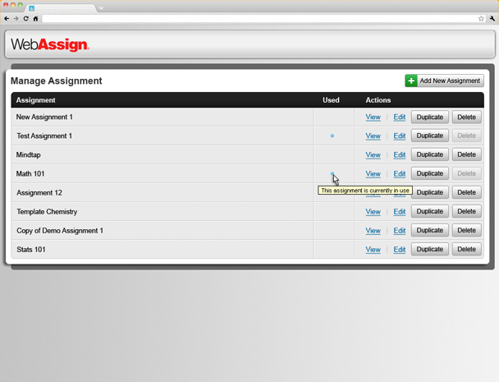Open the Edit link for Template Chemistry
Screen dimensions: 499x382
(399, 212)
